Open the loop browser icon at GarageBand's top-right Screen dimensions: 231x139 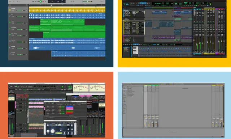[x=104, y=1]
